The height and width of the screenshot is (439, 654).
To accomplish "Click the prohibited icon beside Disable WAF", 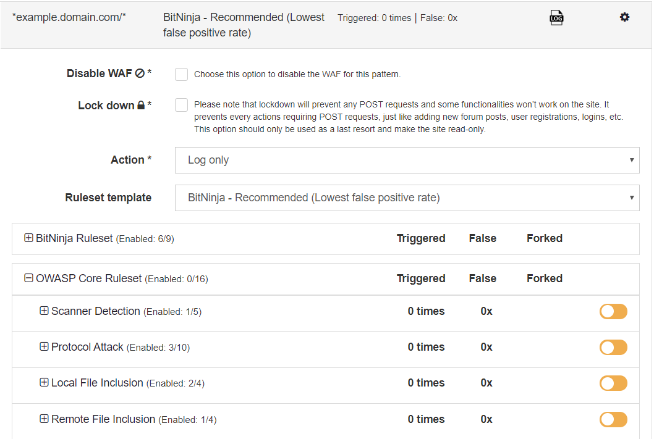I will coord(140,73).
